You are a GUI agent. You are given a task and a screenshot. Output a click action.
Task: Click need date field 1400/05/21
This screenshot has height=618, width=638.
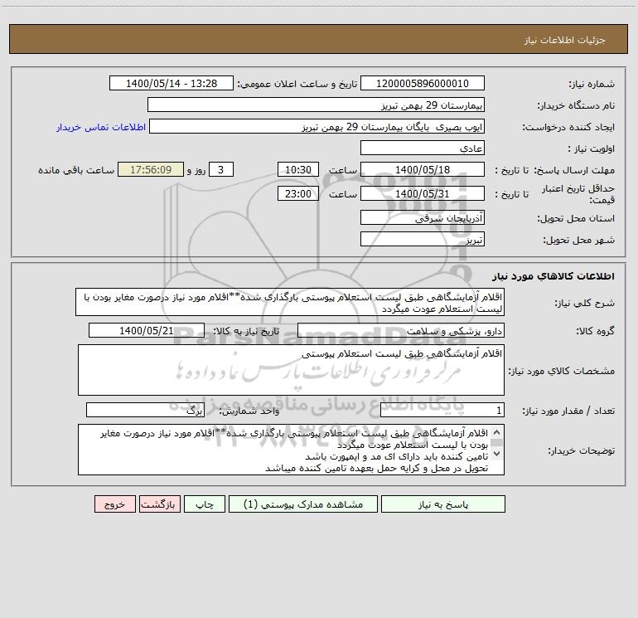(x=147, y=330)
